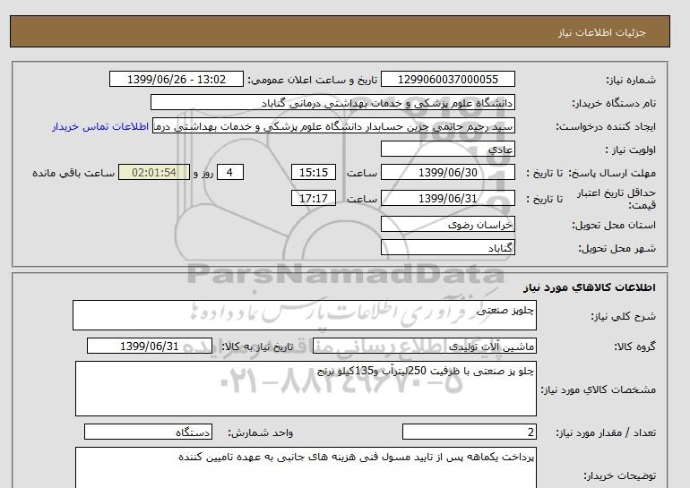Select the label شرح کلی نیاز
Viewport: 690px width, 488px height.
tap(623, 316)
